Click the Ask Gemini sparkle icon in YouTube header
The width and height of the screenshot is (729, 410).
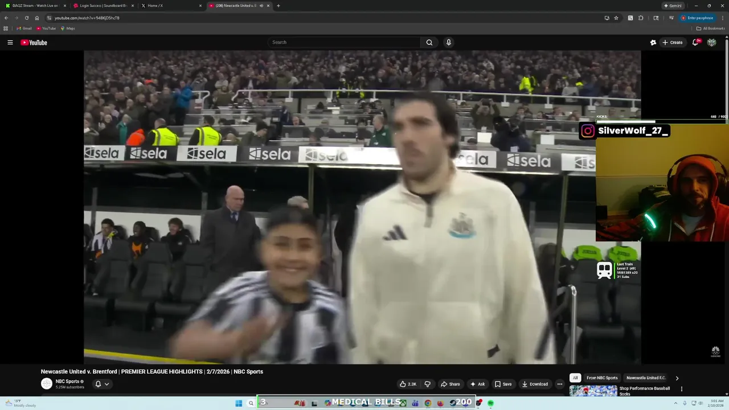(x=653, y=42)
